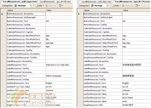Click the view layout grid icon in right toolbar

tap(137, 6)
